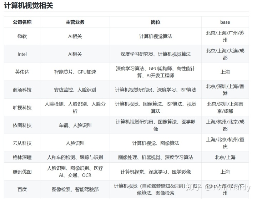Click 人脸识别 in the 云从科技 row
The height and width of the screenshot is (199, 257).
pyautogui.click(x=75, y=143)
